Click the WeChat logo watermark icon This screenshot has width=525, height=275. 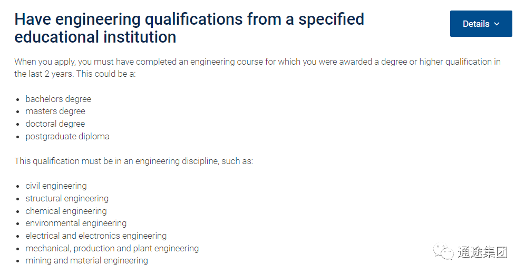tap(443, 251)
